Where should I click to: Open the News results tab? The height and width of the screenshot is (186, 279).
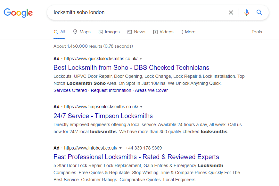136,32
